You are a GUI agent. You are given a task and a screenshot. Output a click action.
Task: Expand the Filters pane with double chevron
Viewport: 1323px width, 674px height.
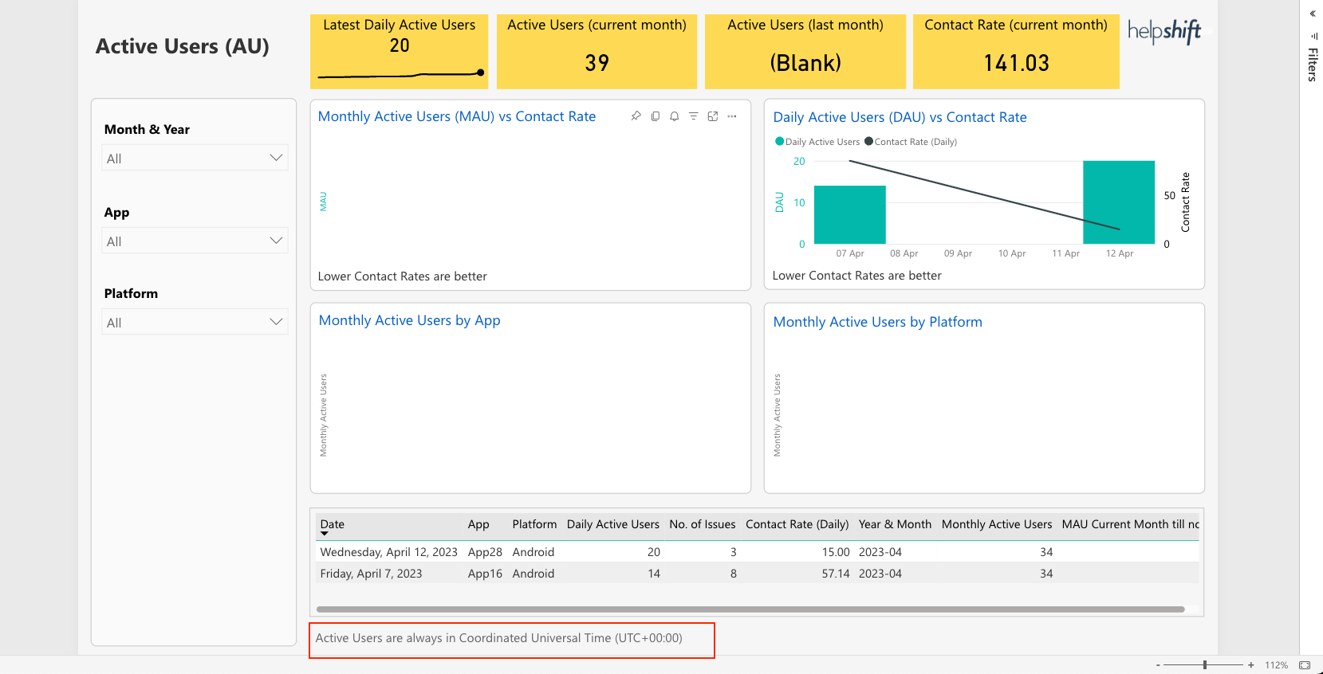tap(1313, 14)
